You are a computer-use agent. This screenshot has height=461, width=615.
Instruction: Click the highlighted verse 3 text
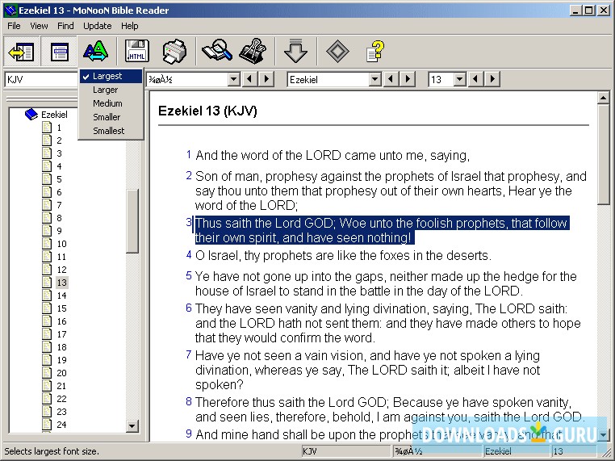tap(382, 230)
